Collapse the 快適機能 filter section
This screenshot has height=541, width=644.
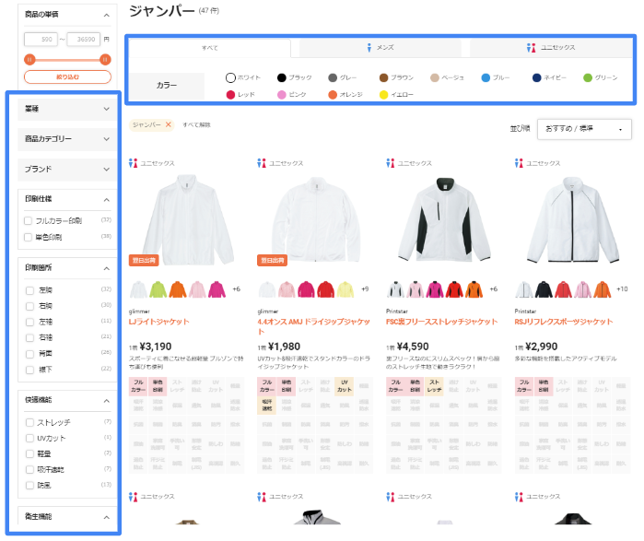[106, 401]
